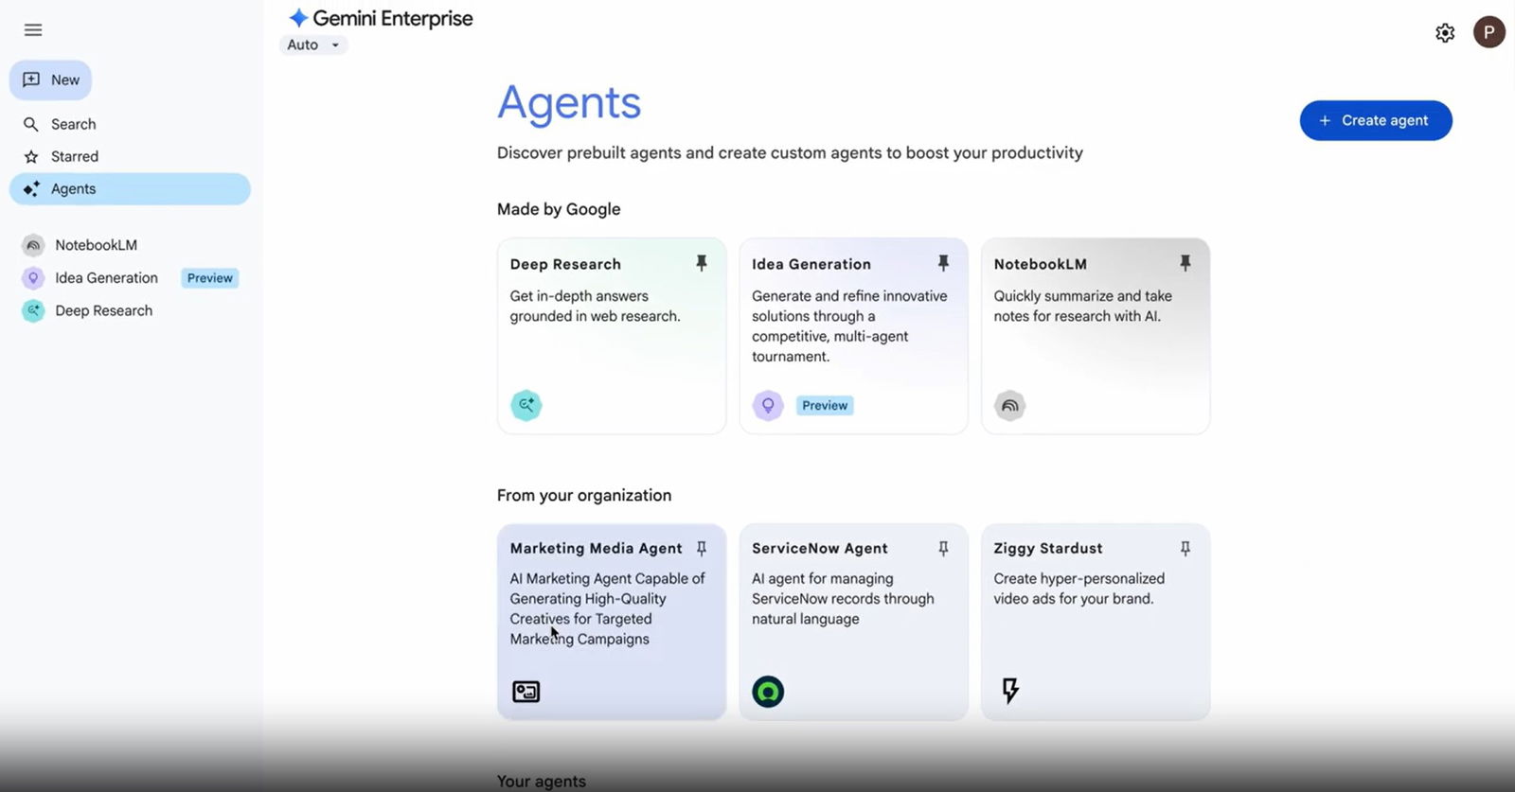Click the Agents page heading
This screenshot has height=792, width=1515.
tap(569, 102)
